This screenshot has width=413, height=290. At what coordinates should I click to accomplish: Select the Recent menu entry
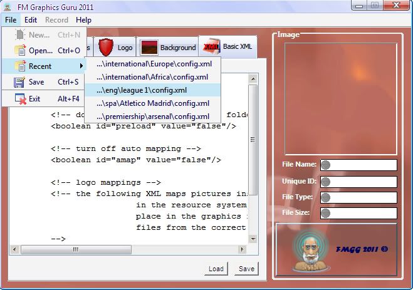pos(44,66)
